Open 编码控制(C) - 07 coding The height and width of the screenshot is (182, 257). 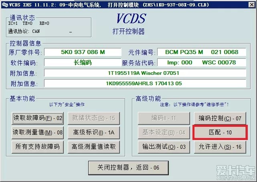pyautogui.click(x=220, y=118)
